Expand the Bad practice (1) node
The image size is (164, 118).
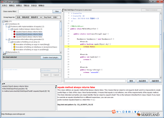pos(4,52)
